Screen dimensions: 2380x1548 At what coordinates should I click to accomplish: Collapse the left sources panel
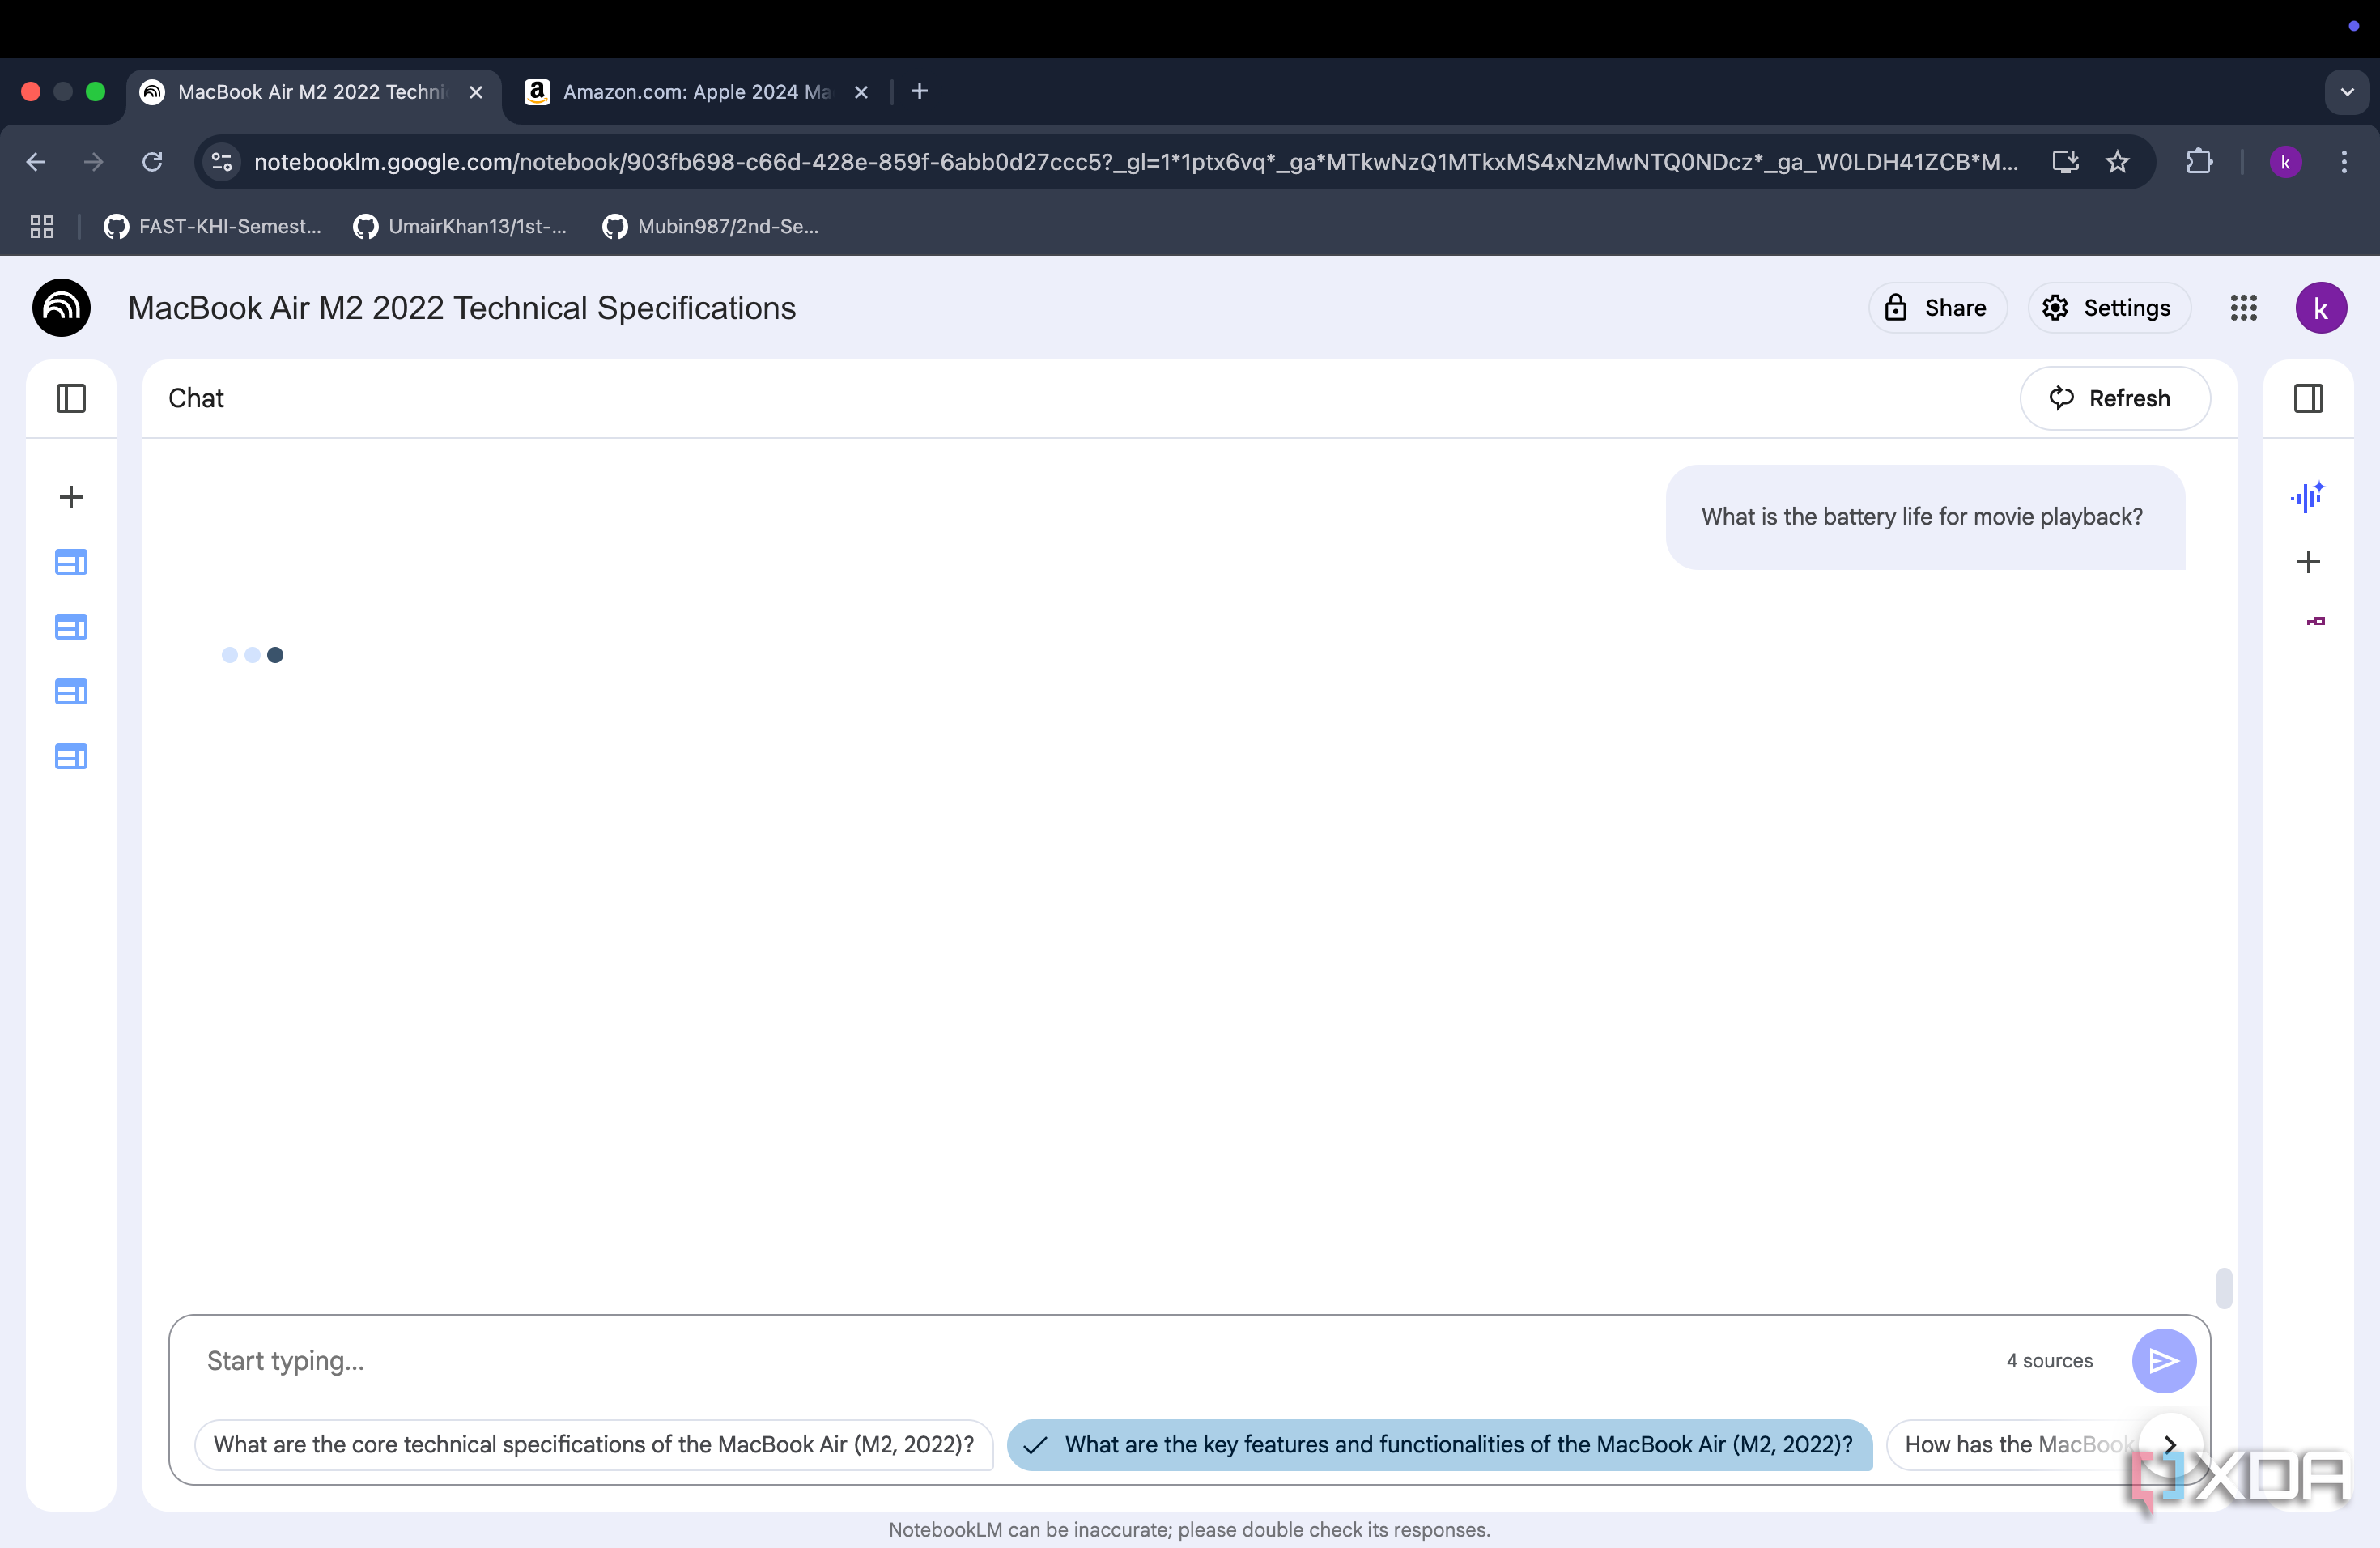[71, 398]
